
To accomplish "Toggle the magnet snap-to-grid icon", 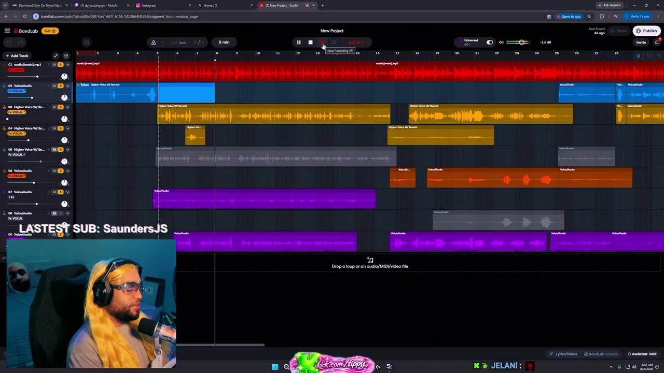I will click(638, 56).
